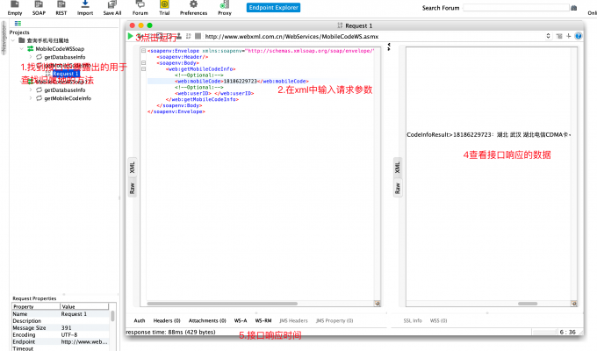The width and height of the screenshot is (597, 351).
Task: Click the Value column header
Action: pos(84,306)
